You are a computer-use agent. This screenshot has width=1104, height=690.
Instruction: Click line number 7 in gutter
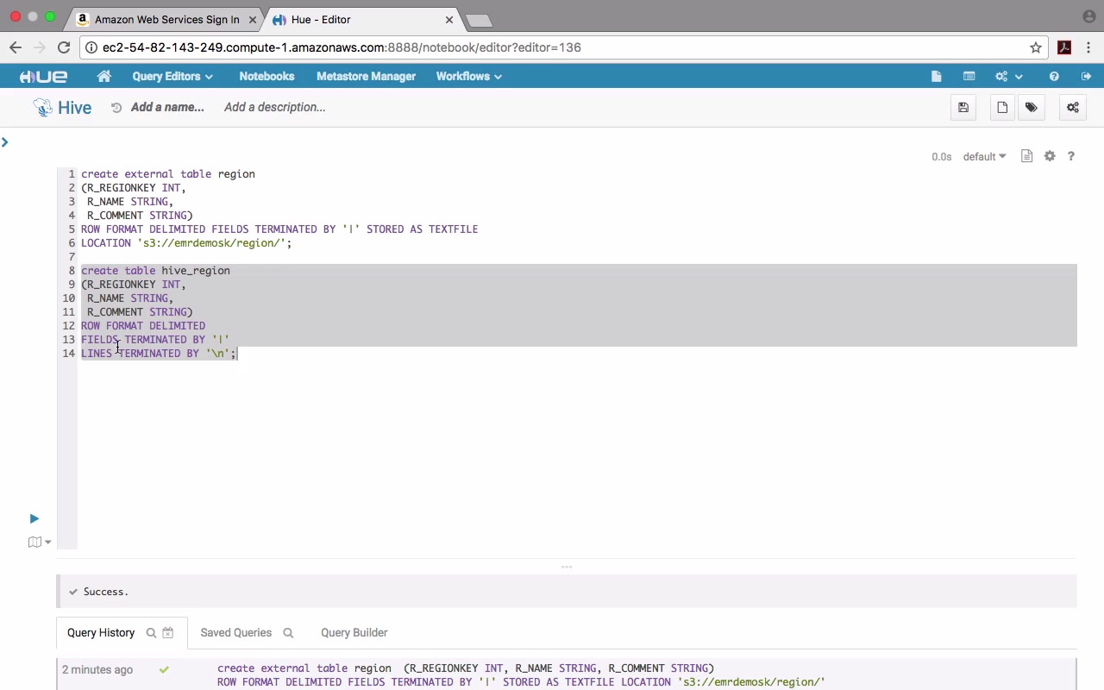click(72, 257)
